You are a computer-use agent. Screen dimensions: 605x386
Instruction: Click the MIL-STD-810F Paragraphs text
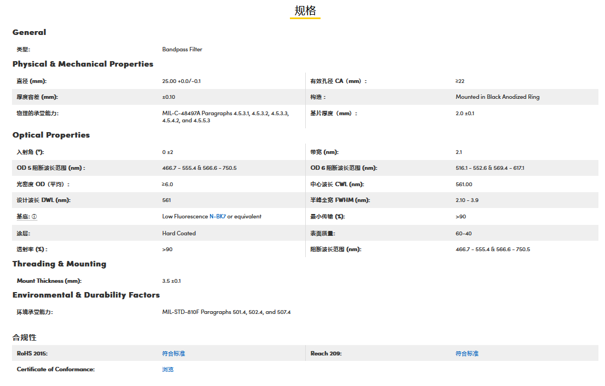226,312
